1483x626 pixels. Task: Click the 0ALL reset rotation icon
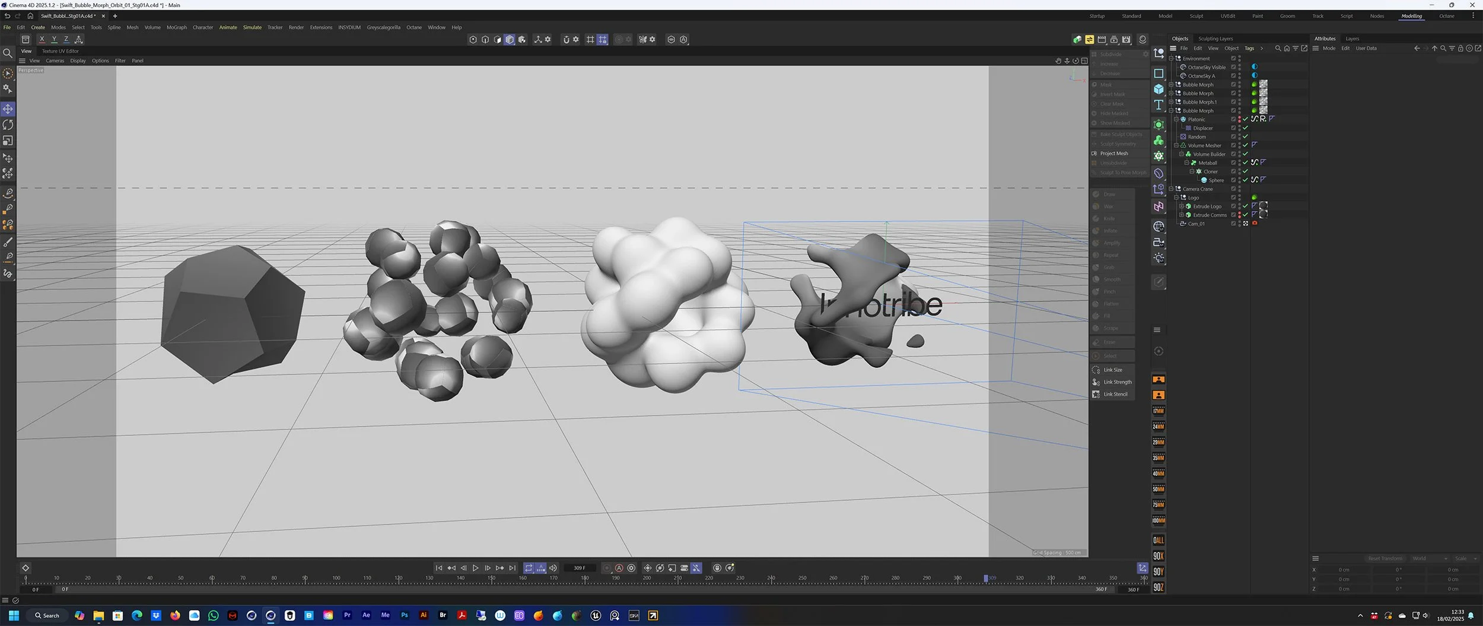pos(1159,541)
